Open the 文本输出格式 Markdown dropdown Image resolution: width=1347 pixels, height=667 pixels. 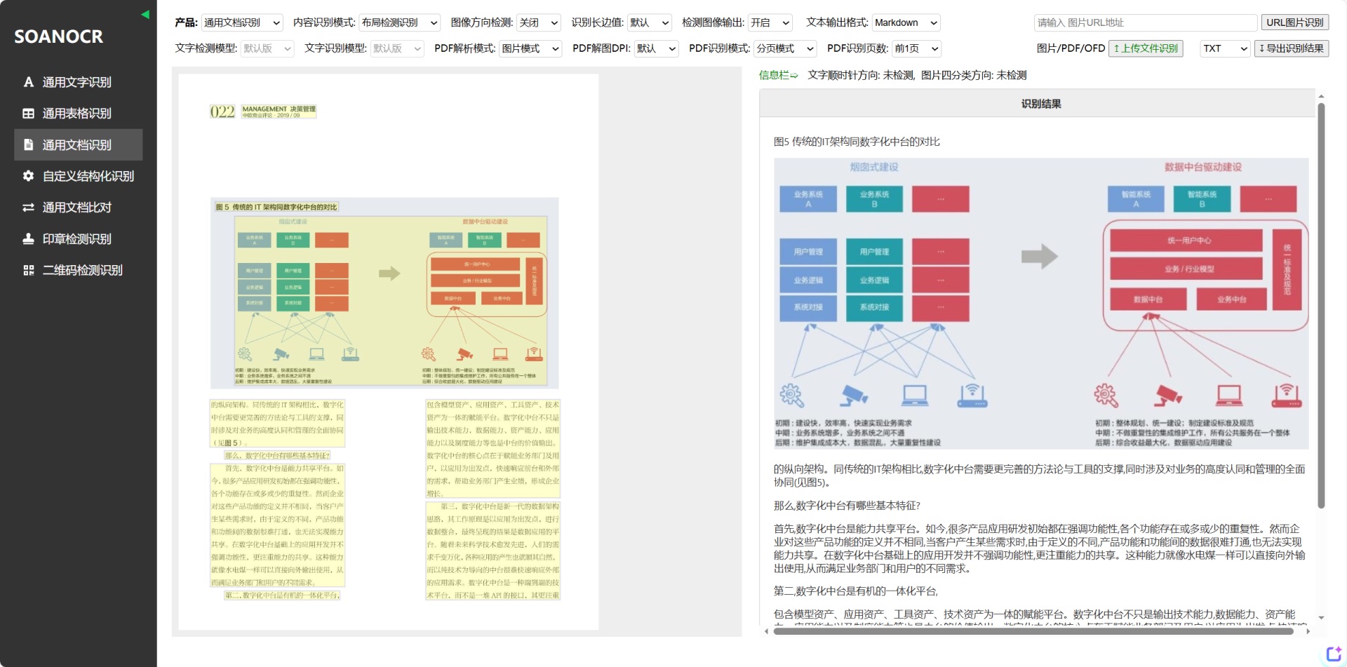click(906, 22)
